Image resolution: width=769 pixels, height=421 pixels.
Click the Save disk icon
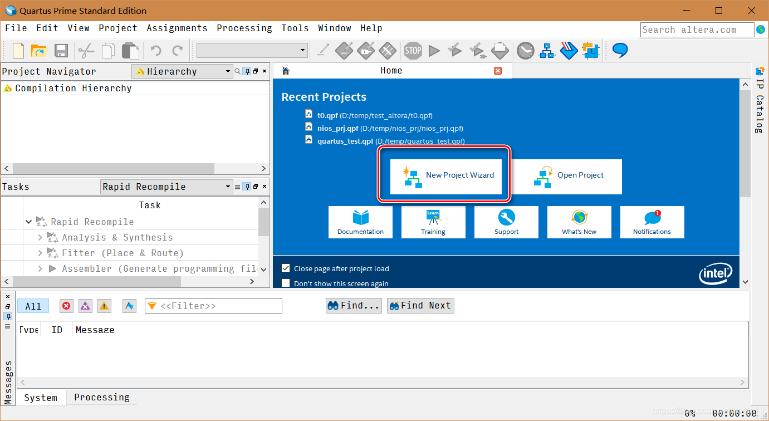point(61,51)
